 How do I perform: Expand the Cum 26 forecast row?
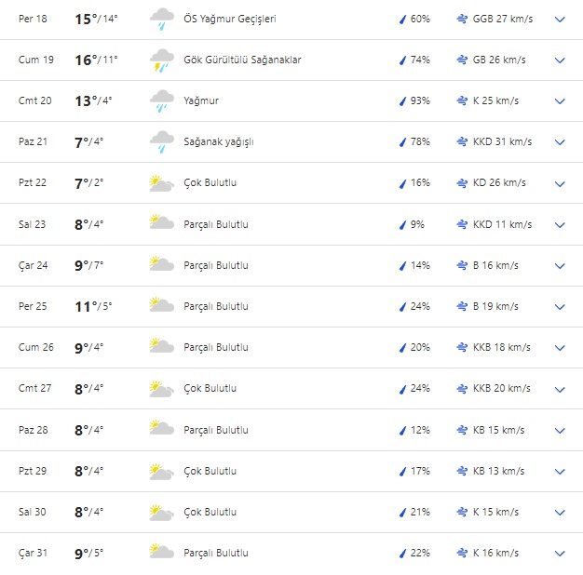tap(560, 348)
